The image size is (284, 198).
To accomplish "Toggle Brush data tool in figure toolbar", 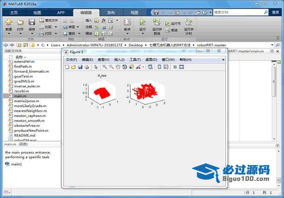I will [138, 67].
